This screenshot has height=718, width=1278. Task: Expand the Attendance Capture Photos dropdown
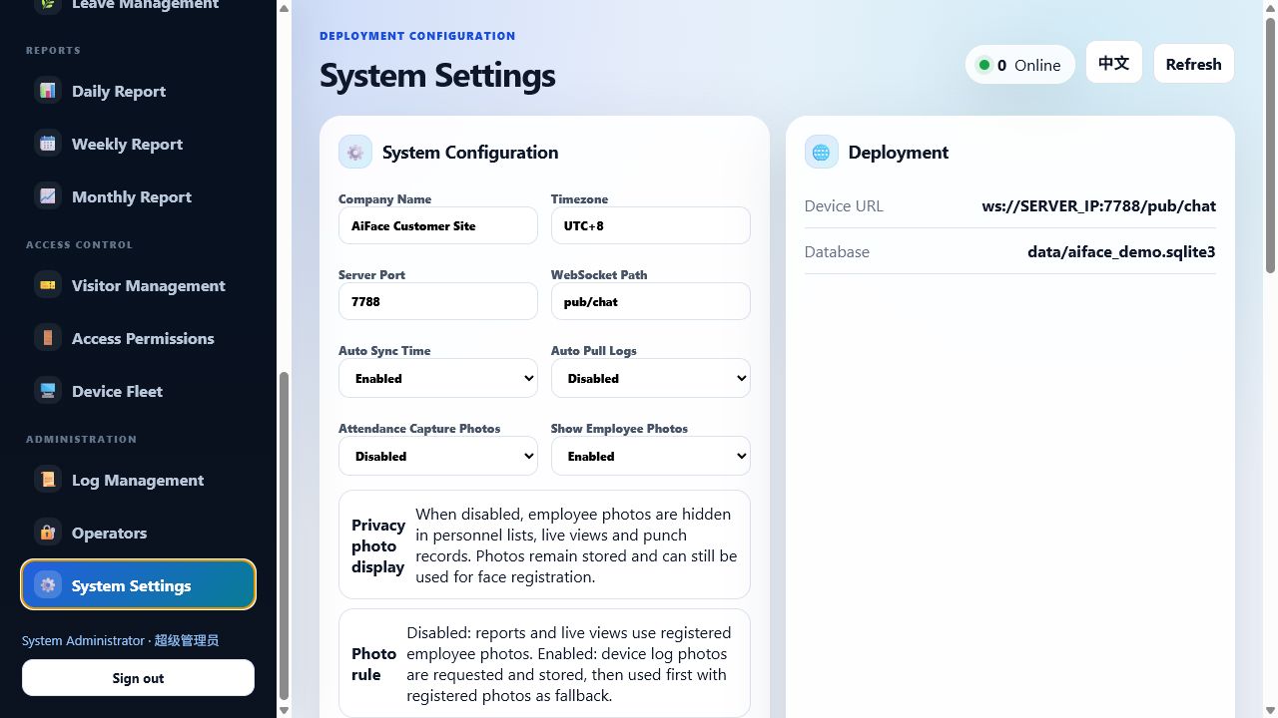coord(438,456)
